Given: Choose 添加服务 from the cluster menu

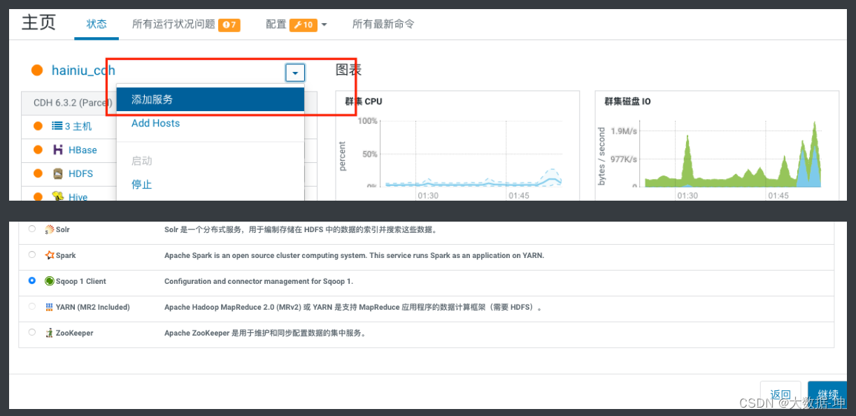Looking at the screenshot, I should coord(211,99).
